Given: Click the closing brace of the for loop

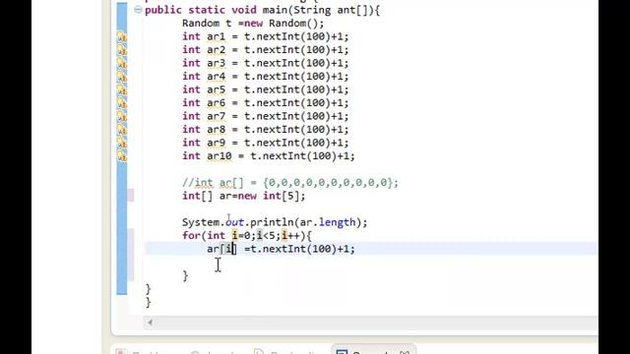Looking at the screenshot, I should (185, 275).
